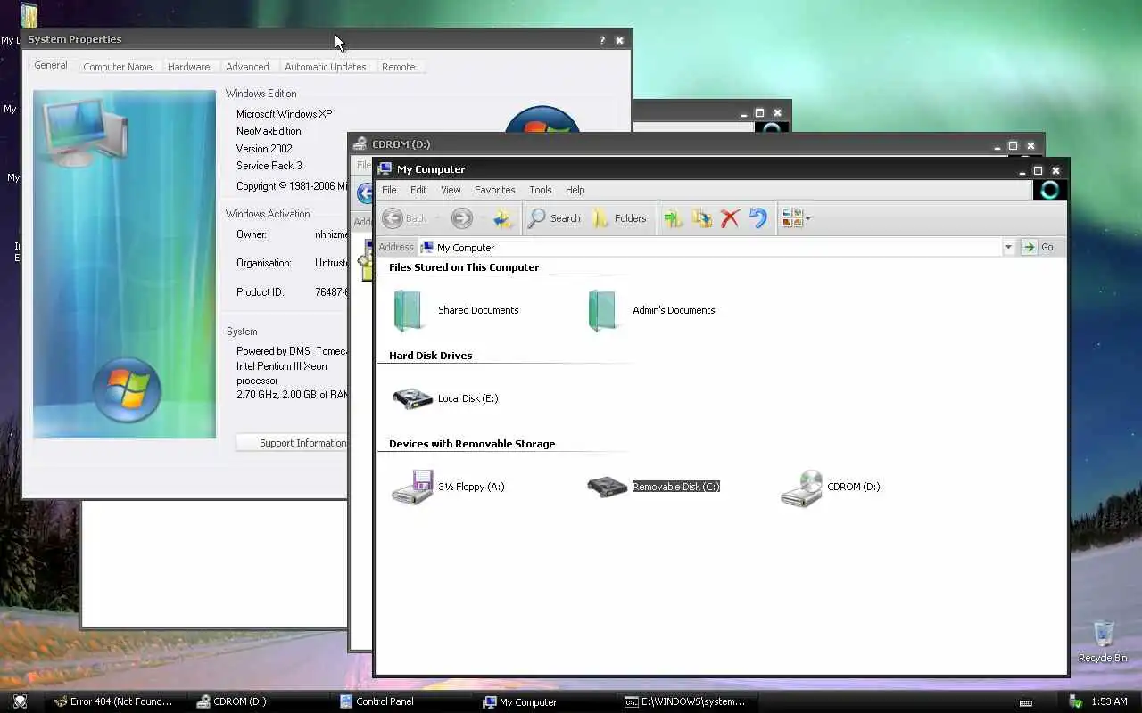Viewport: 1142px width, 713px height.
Task: Open the View menu in My Computer
Action: point(451,190)
